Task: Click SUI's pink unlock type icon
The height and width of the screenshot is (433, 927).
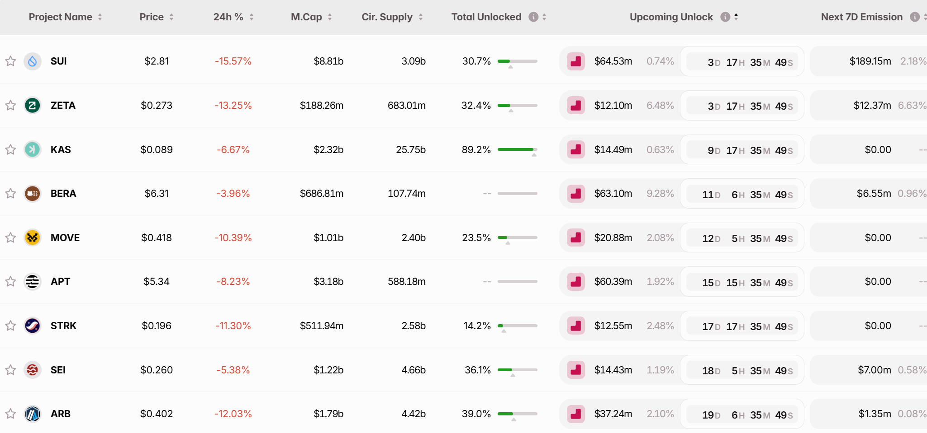Action: coord(576,61)
